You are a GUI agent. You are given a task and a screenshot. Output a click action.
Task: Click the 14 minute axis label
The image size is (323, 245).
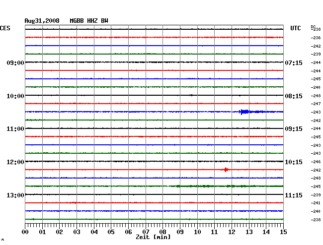266,232
